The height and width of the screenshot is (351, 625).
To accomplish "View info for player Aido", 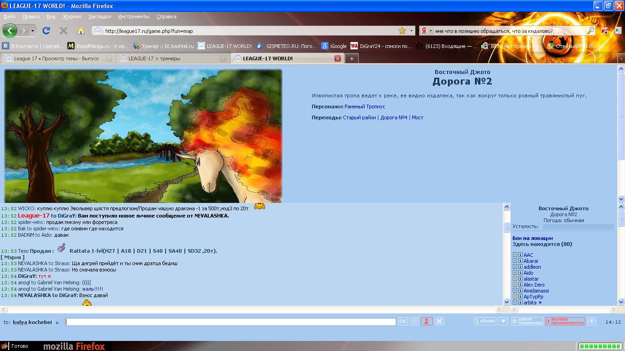I will click(520, 273).
